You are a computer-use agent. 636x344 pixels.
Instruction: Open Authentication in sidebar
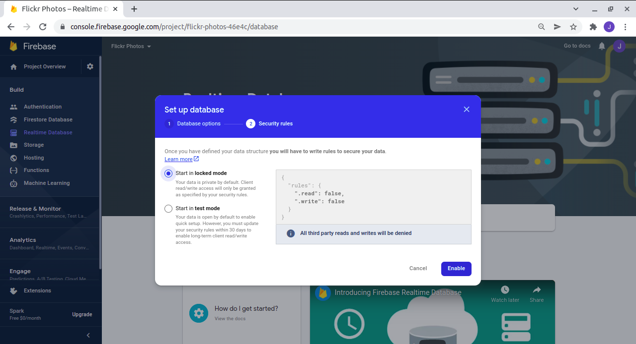[x=43, y=107]
